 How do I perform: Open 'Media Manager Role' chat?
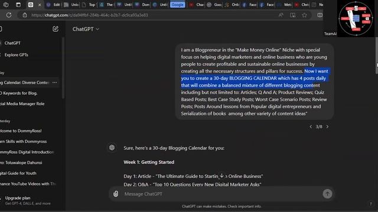[22, 104]
